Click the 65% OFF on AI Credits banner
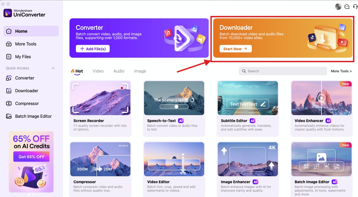The image size is (358, 197). tap(31, 162)
